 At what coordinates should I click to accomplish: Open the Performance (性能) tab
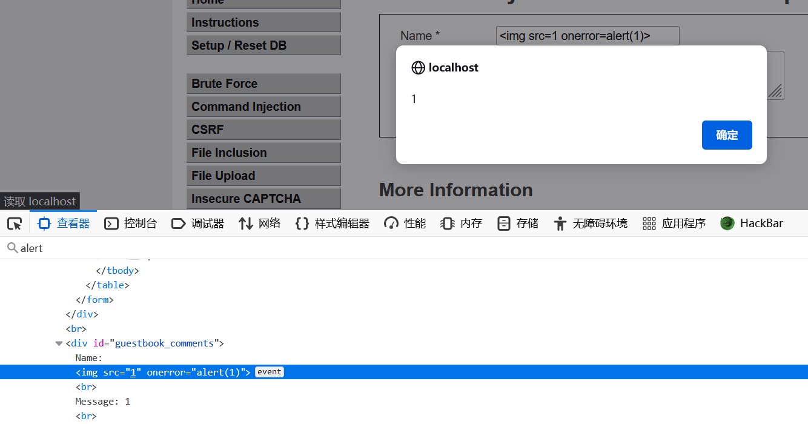[405, 224]
